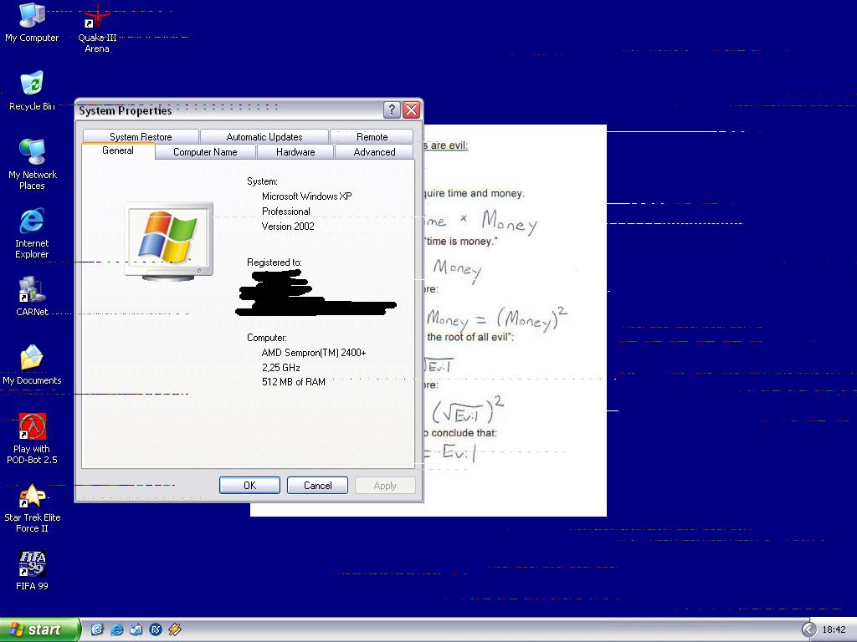Select the Quake III Arena shortcut
Image resolution: width=857 pixels, height=642 pixels.
pos(97,28)
